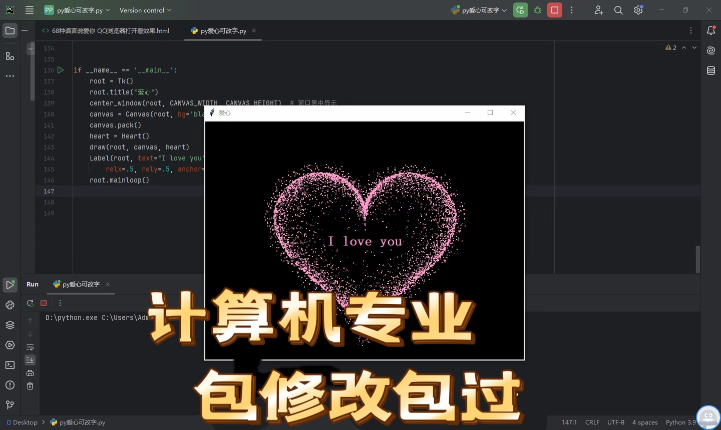This screenshot has height=430, width=721.
Task: Open the Debugger with the bug icon
Action: [x=538, y=10]
